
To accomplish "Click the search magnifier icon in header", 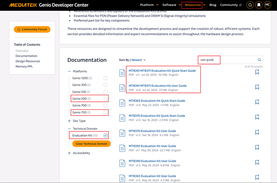I will (x=250, y=5).
